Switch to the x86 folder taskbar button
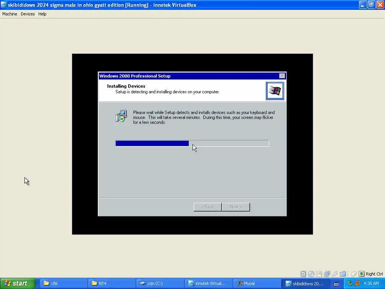The width and height of the screenshot is (385, 289). click(x=63, y=283)
